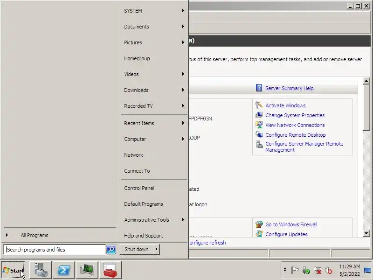Expand the Recent Items submenu arrow

[183, 123]
